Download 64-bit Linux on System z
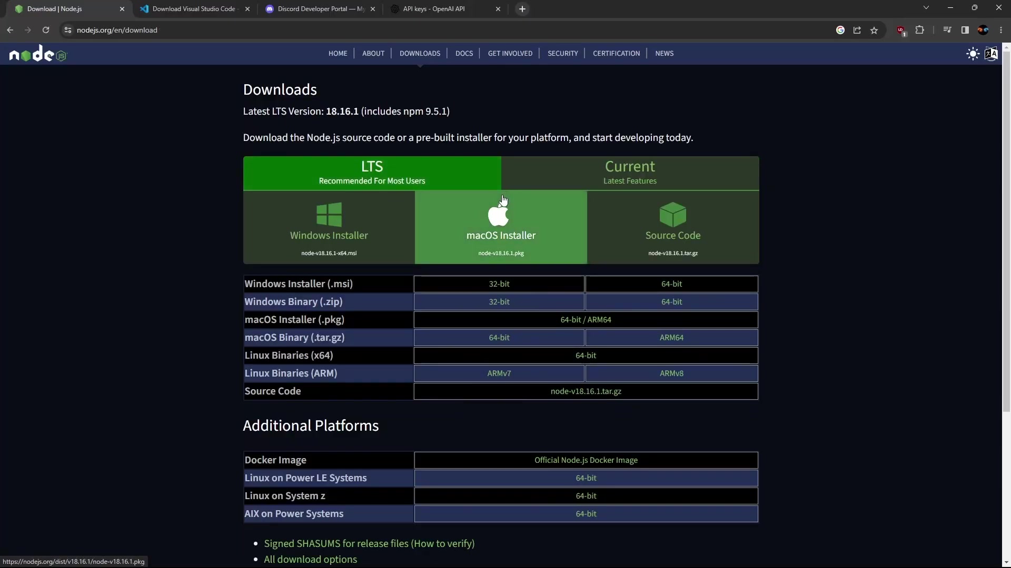This screenshot has width=1011, height=568. point(586,496)
